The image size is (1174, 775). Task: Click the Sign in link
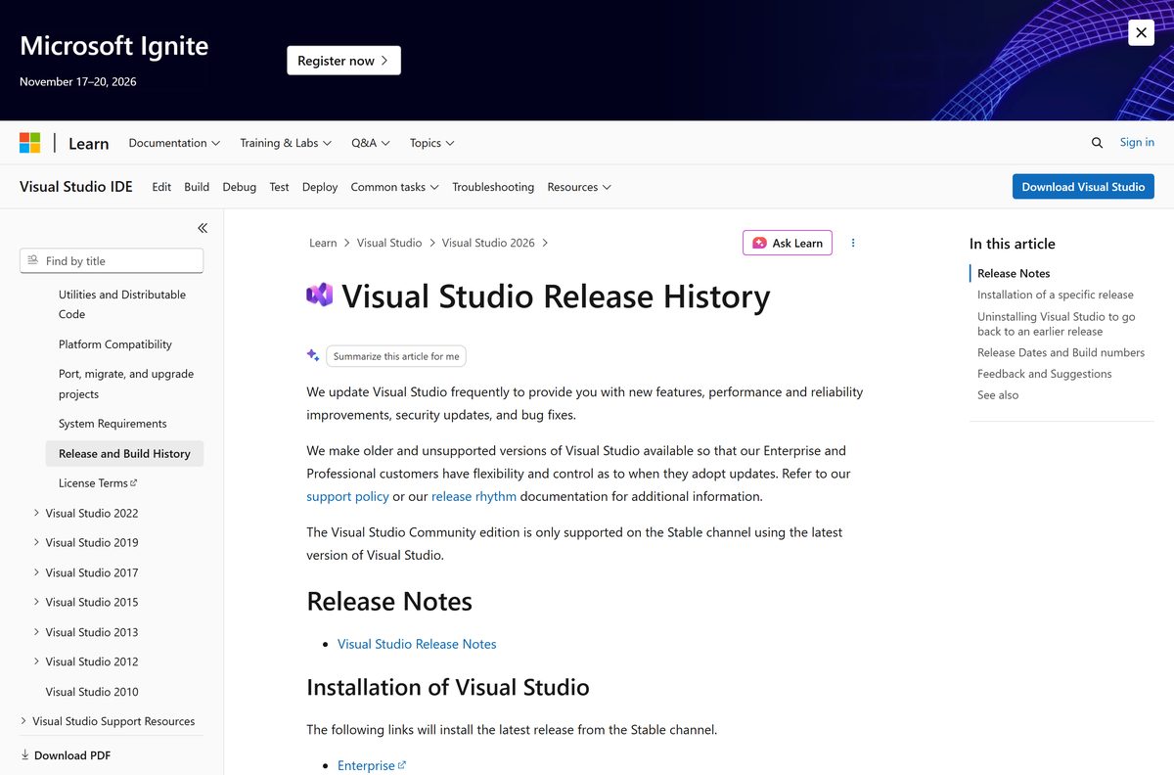click(1137, 142)
